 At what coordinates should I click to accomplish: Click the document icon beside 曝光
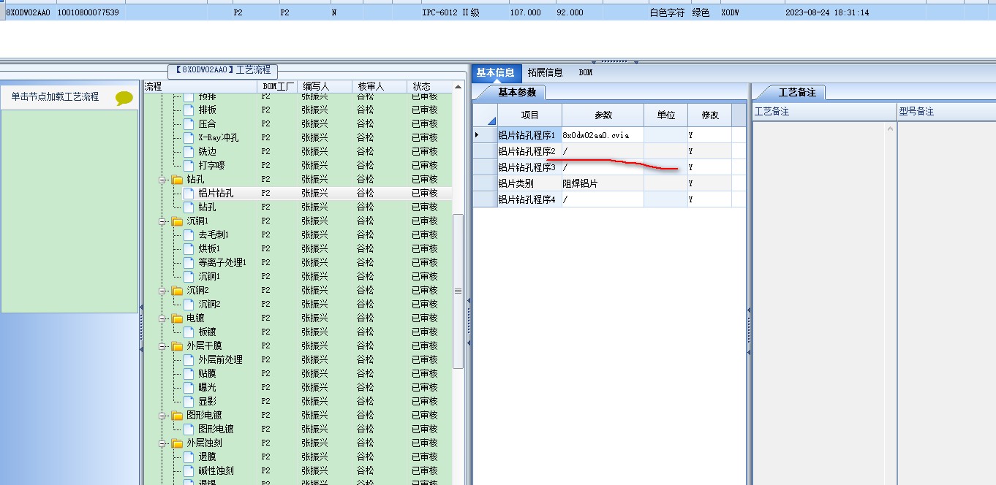point(189,387)
